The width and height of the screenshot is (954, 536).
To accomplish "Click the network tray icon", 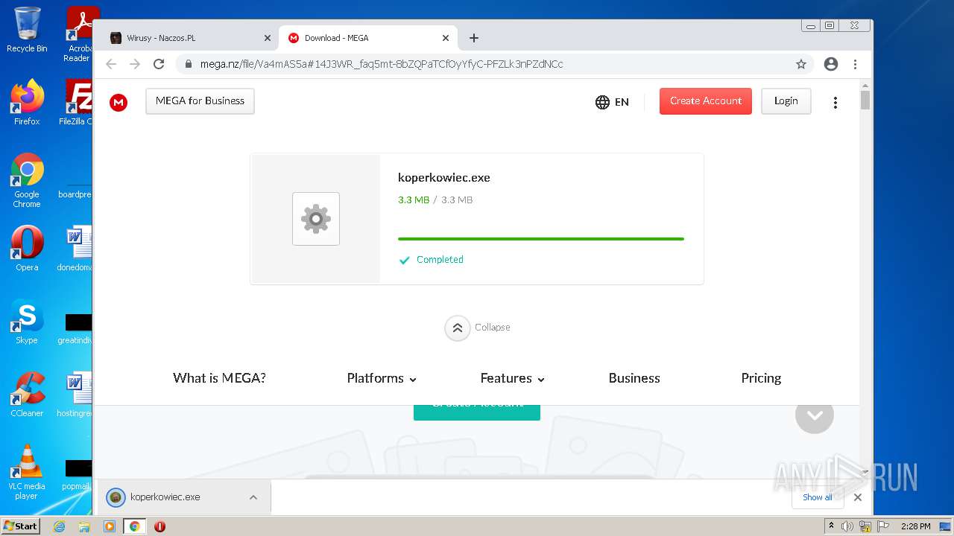I will point(865,526).
